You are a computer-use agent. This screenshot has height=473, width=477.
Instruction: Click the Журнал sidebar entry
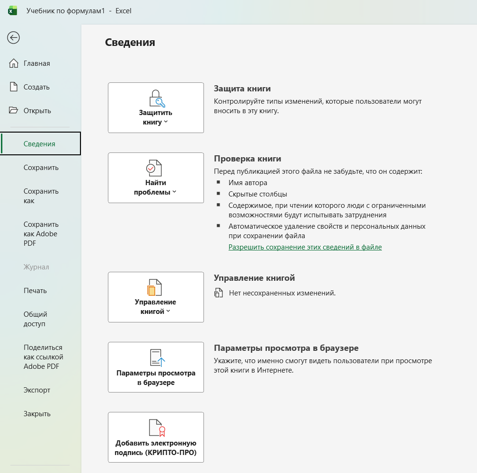(36, 267)
